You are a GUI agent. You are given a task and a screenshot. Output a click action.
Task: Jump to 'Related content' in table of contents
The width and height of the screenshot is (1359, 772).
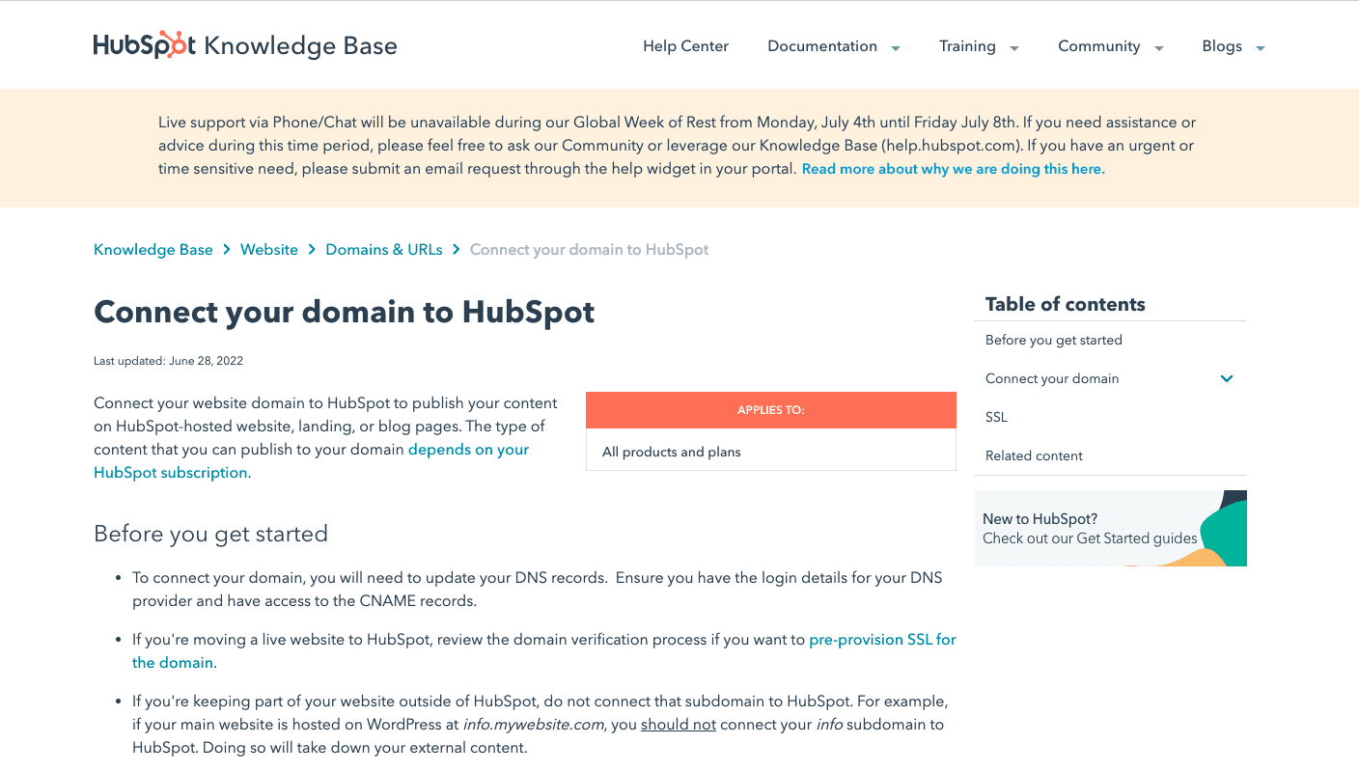point(1034,455)
